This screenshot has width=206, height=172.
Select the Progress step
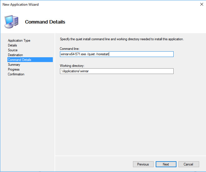pos(14,69)
